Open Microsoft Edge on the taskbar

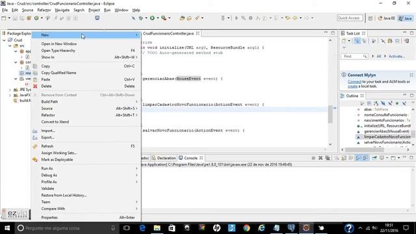142,228
